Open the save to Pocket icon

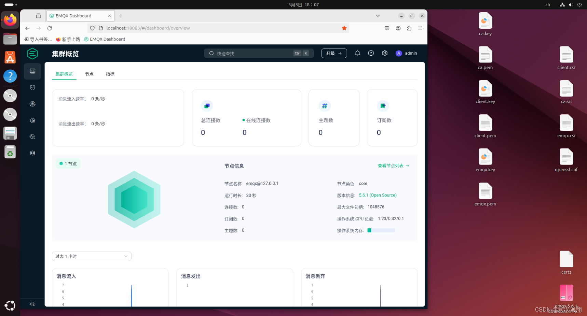(x=387, y=28)
